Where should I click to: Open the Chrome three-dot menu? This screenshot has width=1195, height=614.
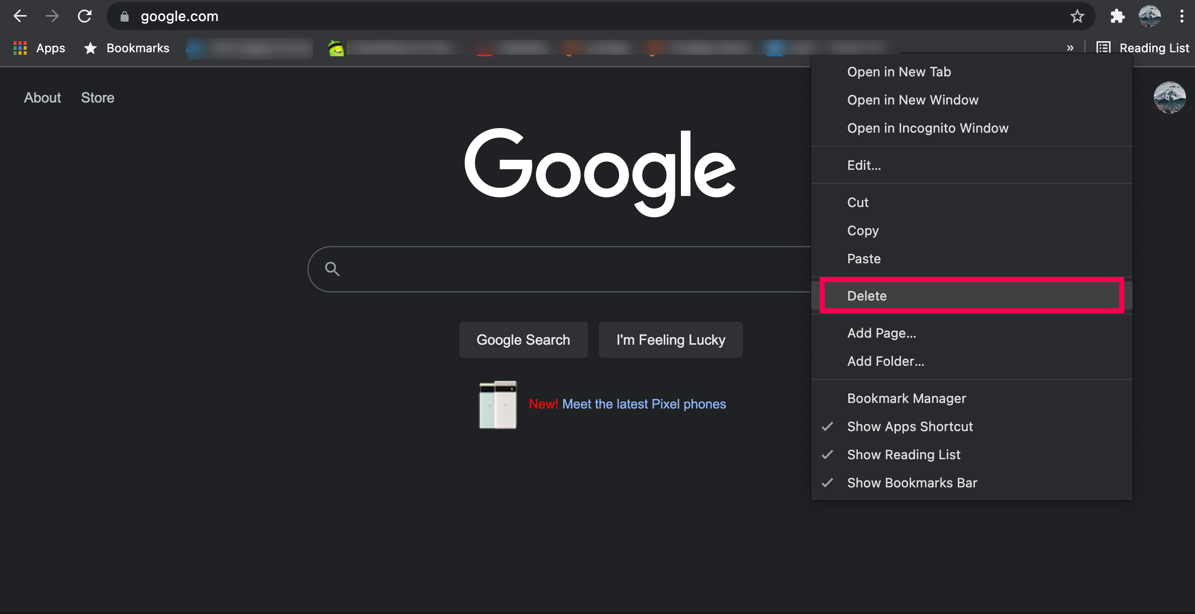click(1181, 17)
